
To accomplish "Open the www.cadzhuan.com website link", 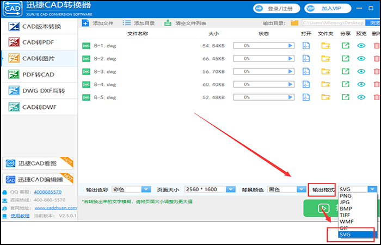I will 56,208.
